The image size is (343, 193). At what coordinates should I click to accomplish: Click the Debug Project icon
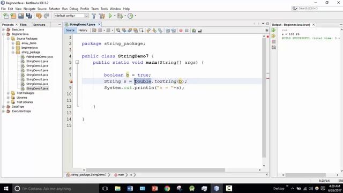point(120,16)
